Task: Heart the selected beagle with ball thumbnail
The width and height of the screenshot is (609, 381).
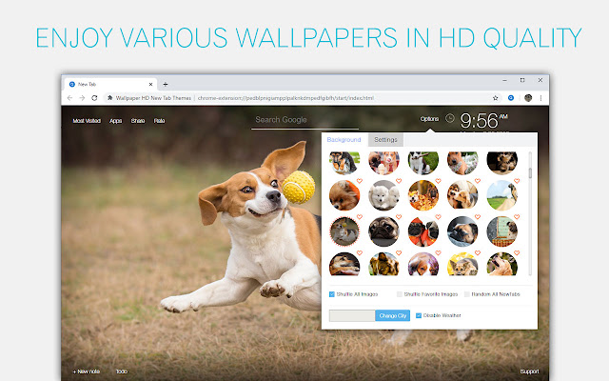Action: [360, 217]
